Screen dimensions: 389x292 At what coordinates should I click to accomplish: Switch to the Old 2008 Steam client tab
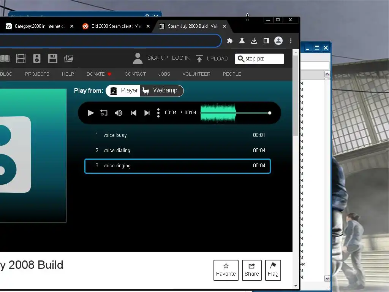[116, 26]
